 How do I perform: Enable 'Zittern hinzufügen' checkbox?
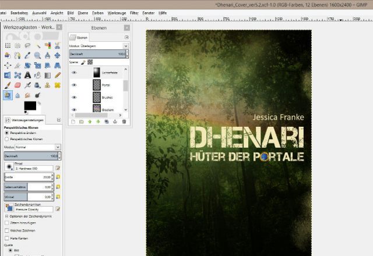click(x=6, y=223)
